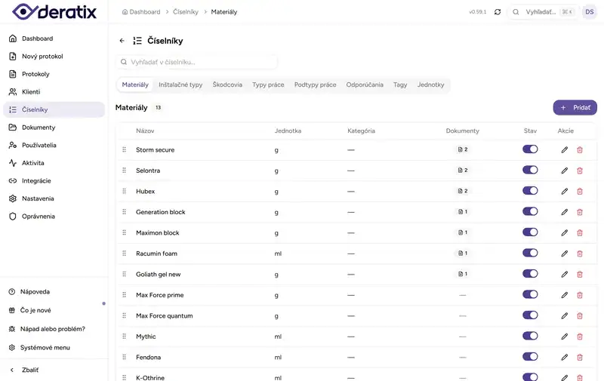
Task: Click the trash icon for Racumin foam
Action: (580, 253)
